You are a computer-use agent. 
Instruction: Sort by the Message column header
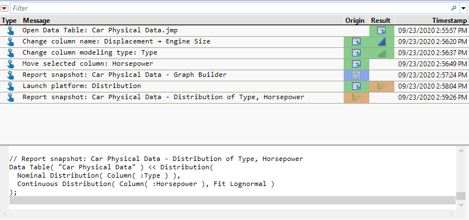point(37,20)
